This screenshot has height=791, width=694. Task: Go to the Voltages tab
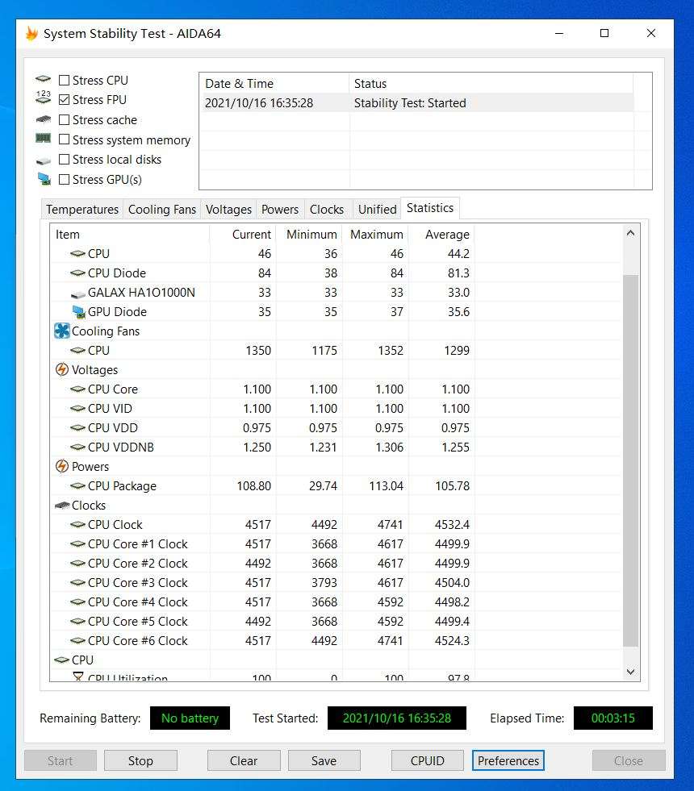[228, 210]
